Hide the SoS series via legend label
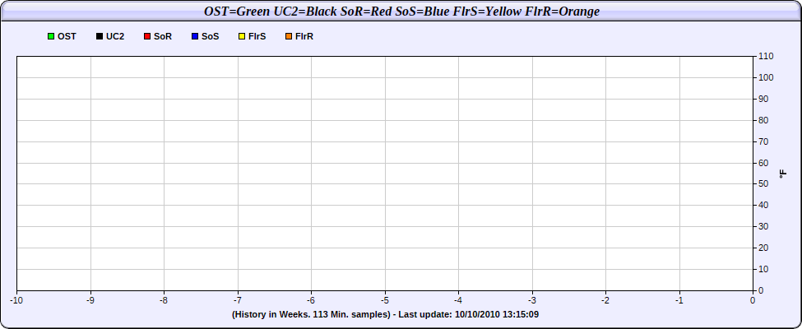This screenshot has width=802, height=329. (x=210, y=37)
